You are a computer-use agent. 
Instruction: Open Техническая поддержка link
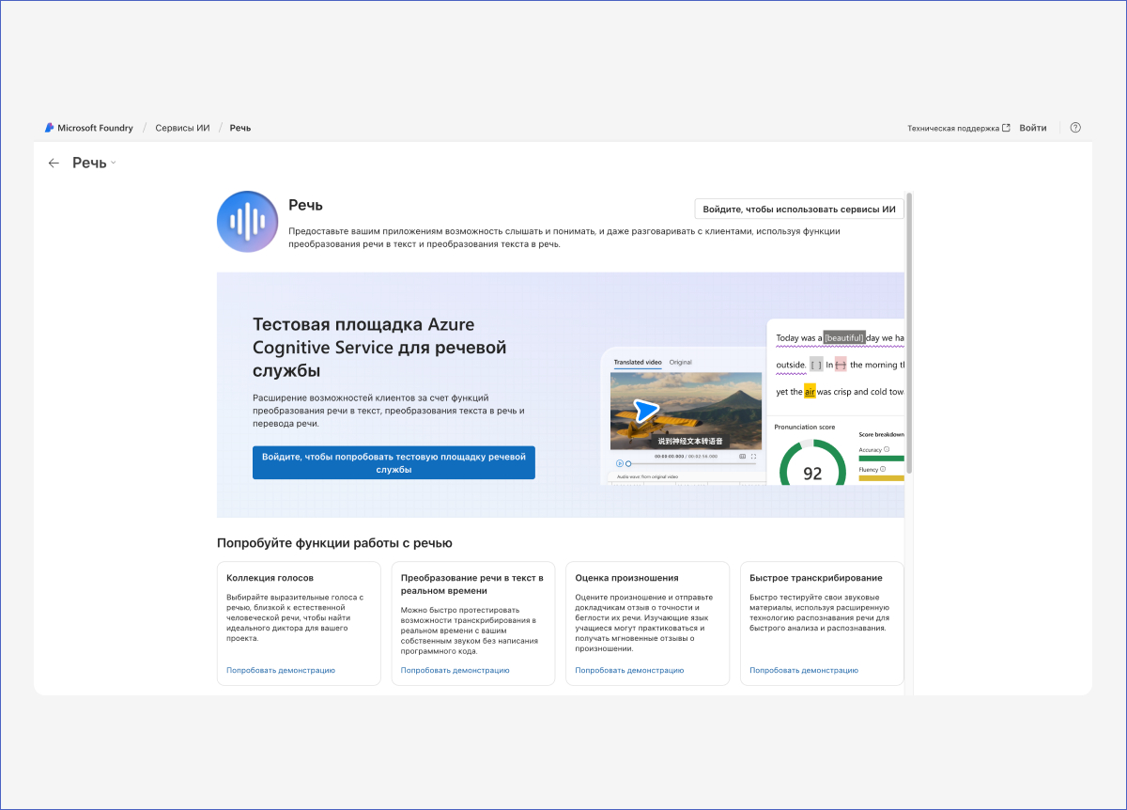click(953, 128)
